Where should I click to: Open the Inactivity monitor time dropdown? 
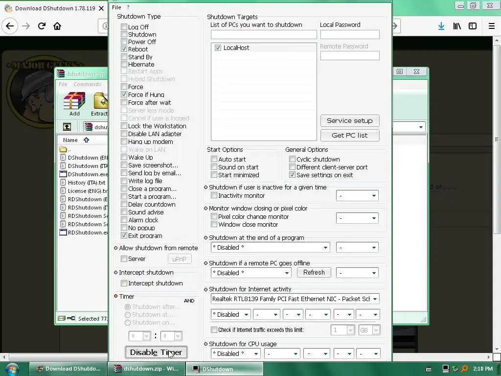click(357, 195)
